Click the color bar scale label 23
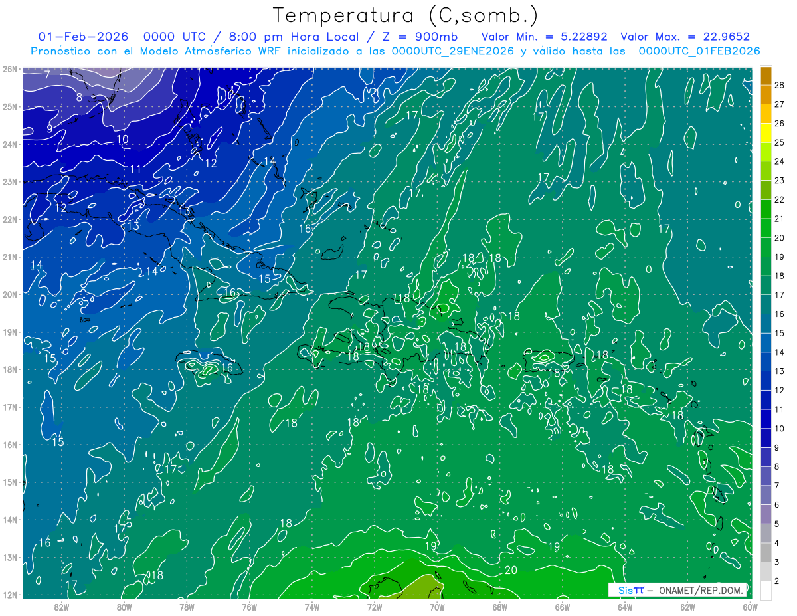The image size is (797, 616). 779,180
